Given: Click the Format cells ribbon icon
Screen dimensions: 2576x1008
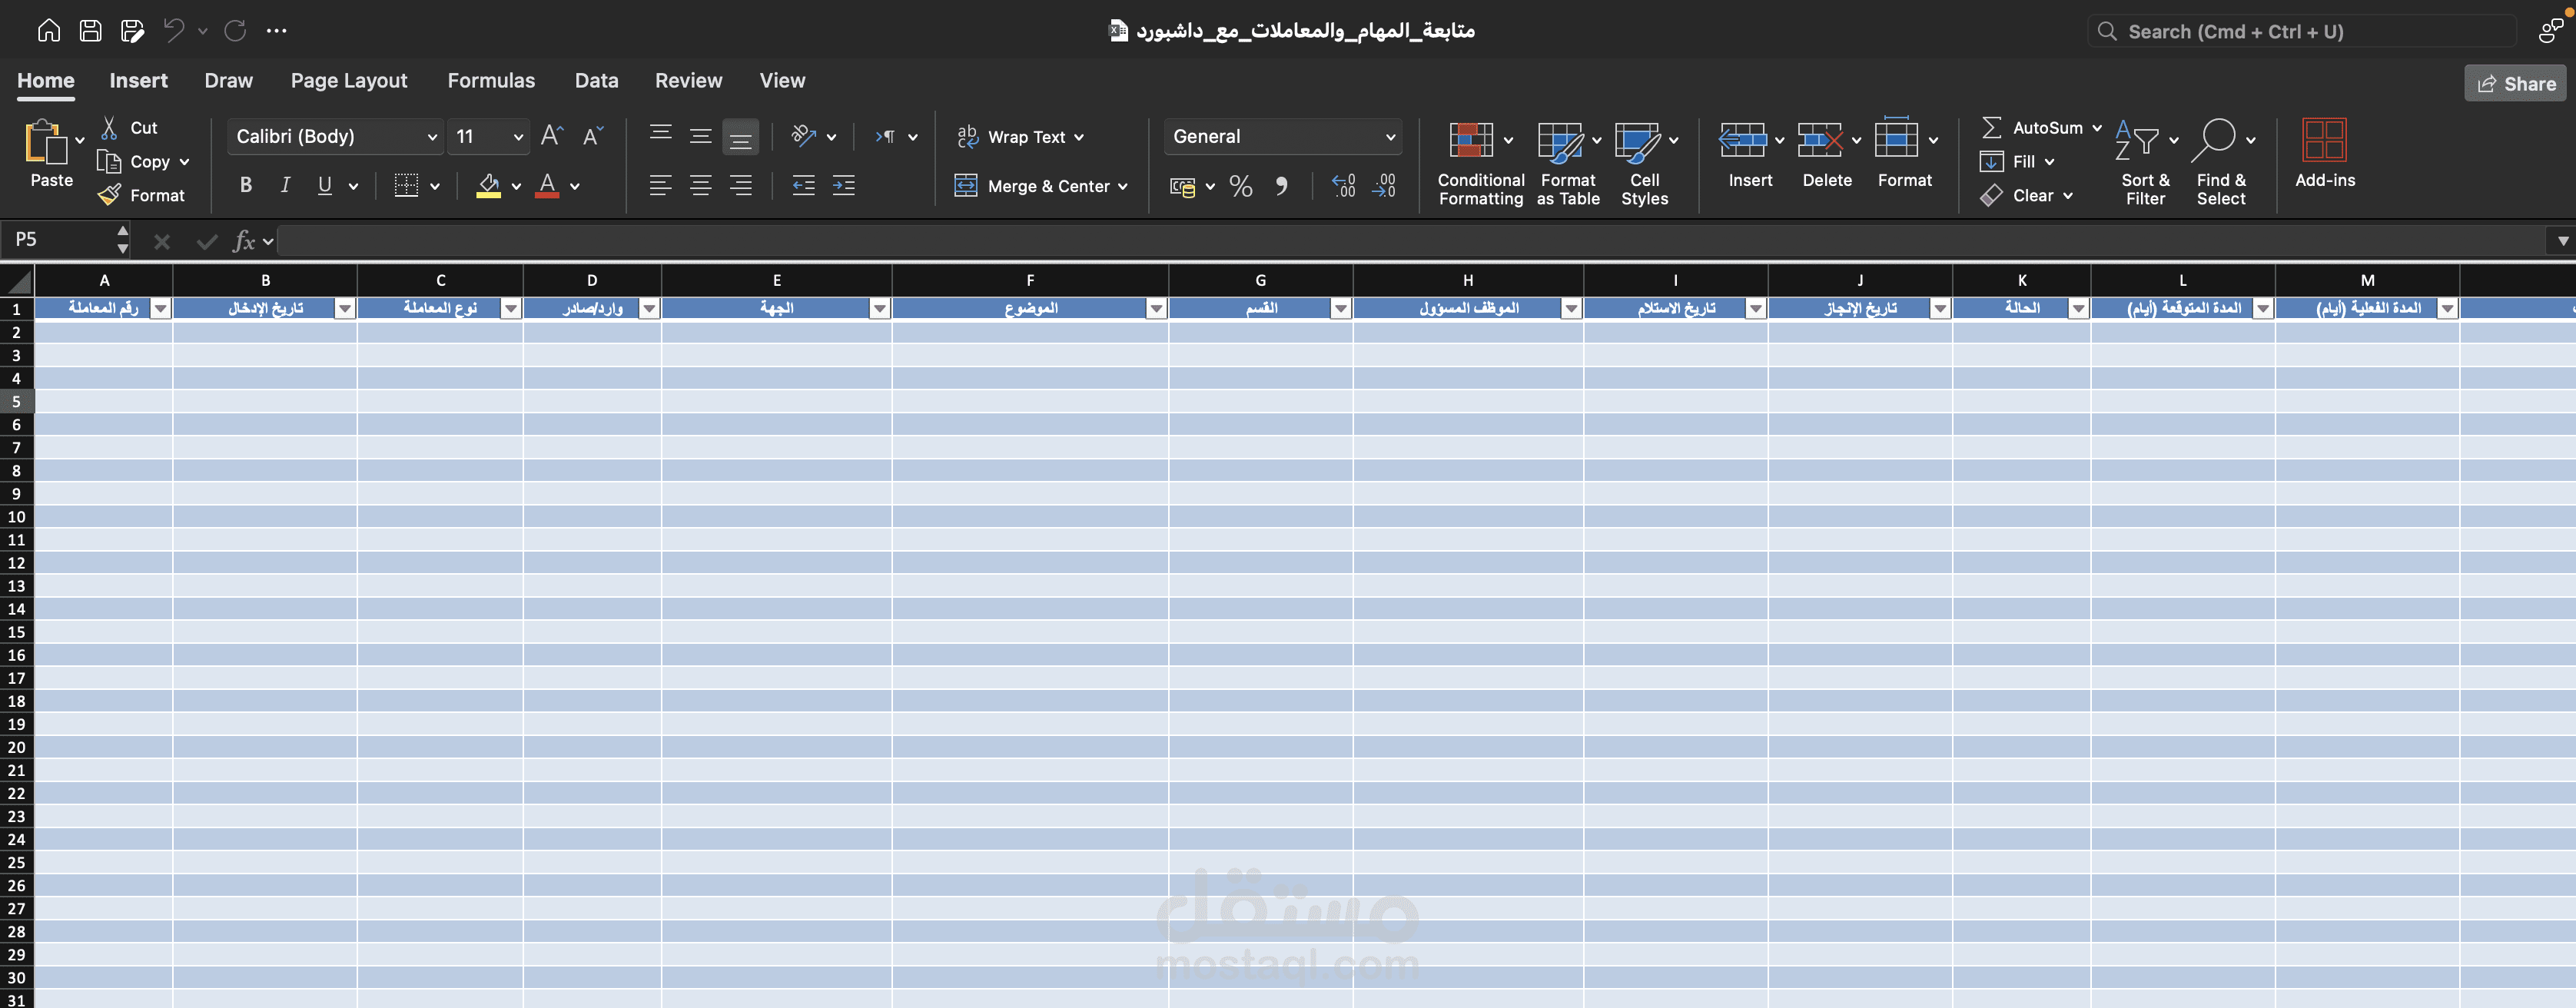Looking at the screenshot, I should click(x=1897, y=138).
